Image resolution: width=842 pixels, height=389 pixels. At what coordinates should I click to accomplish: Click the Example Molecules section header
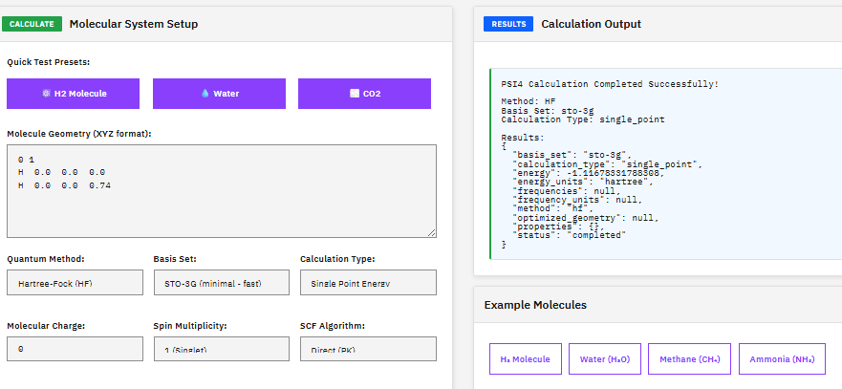tap(535, 305)
